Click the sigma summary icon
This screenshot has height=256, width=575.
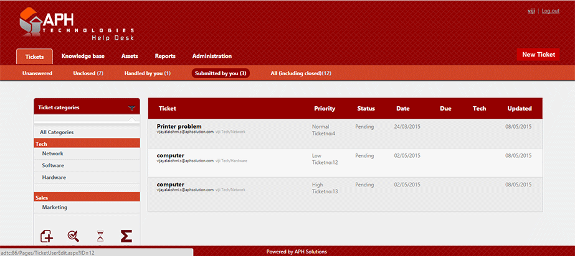(x=126, y=236)
